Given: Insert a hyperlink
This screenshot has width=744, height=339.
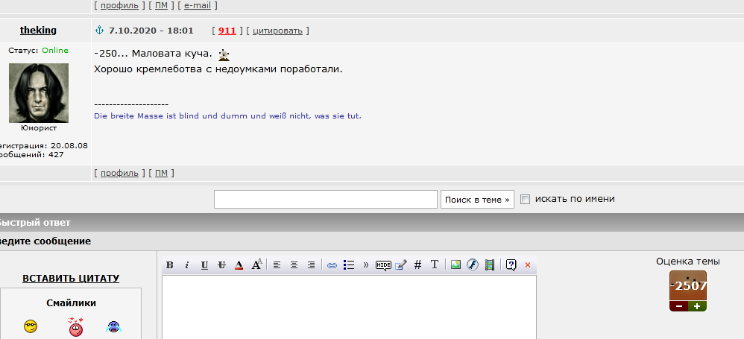Looking at the screenshot, I should point(332,265).
